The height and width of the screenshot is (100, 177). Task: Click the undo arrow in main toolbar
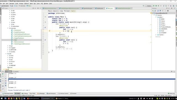click(x=171, y=6)
